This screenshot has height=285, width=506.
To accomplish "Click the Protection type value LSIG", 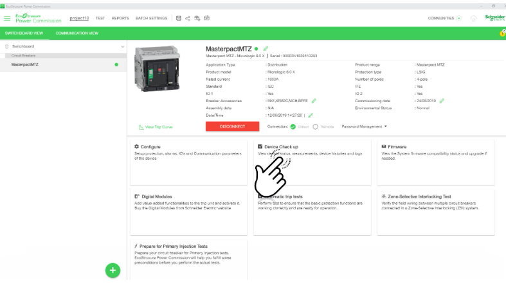I will tap(420, 72).
